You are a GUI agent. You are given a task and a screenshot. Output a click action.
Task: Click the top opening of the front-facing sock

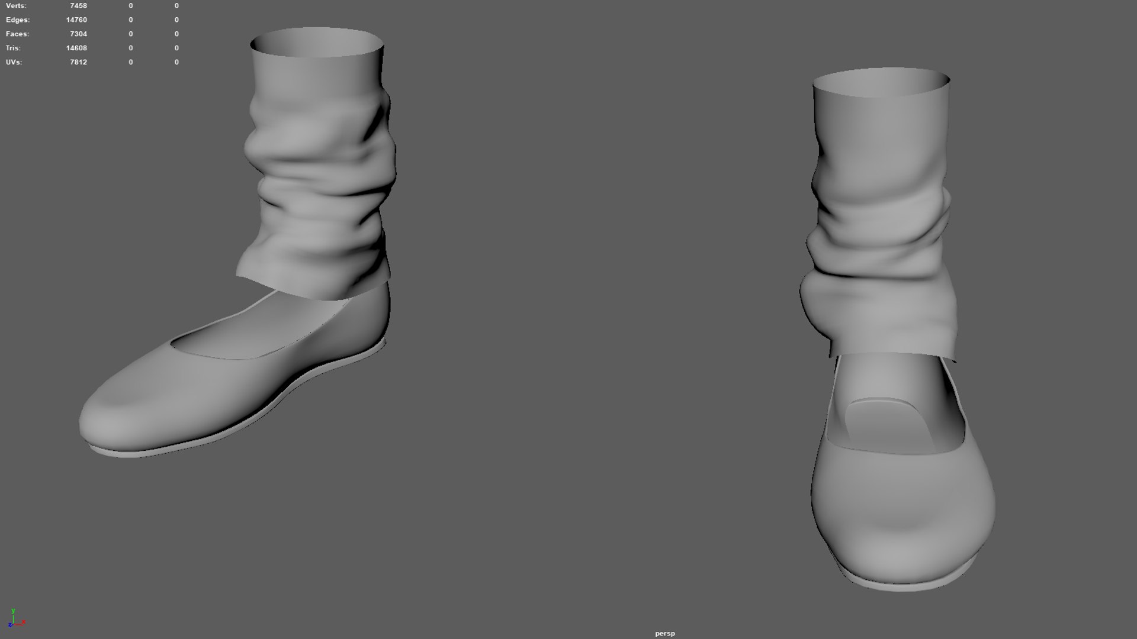pos(881,82)
